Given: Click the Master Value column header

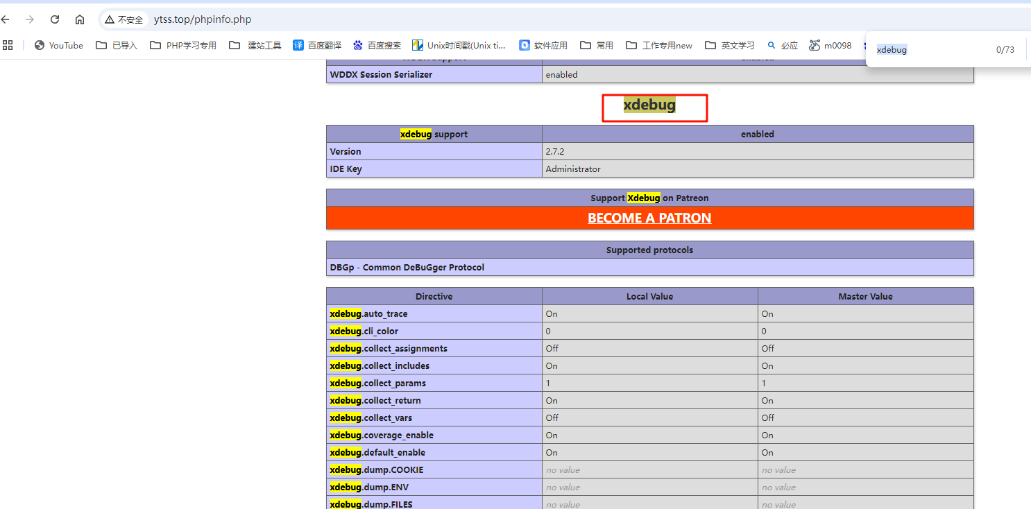Looking at the screenshot, I should click(x=866, y=296).
